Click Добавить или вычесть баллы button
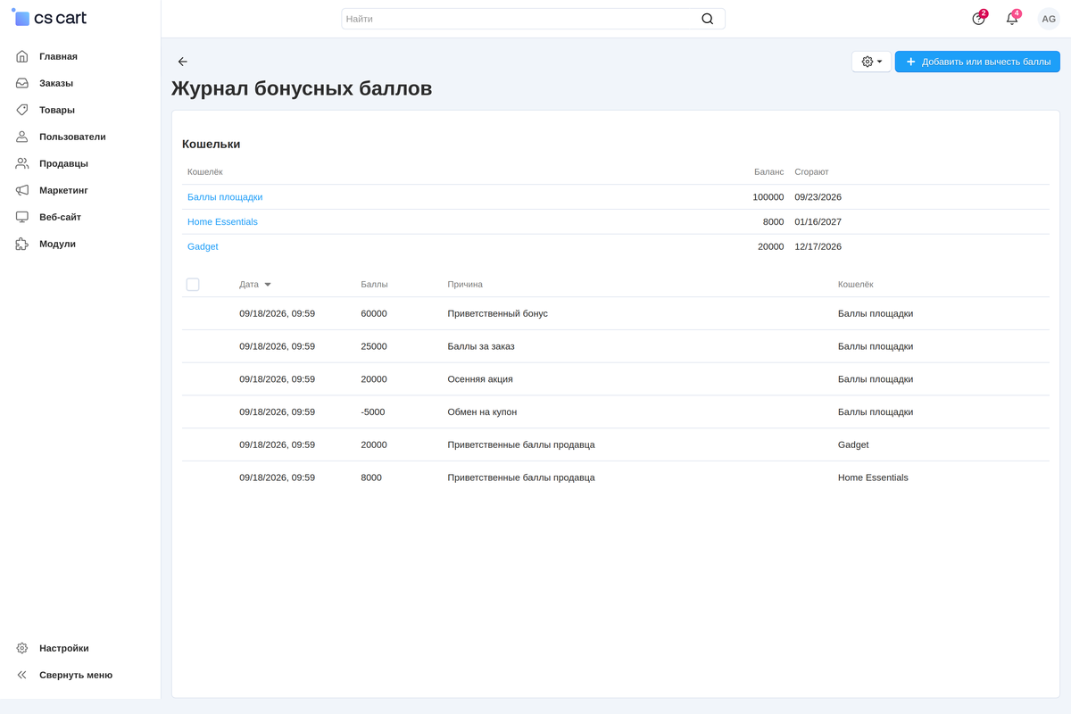This screenshot has height=714, width=1071. (x=977, y=62)
